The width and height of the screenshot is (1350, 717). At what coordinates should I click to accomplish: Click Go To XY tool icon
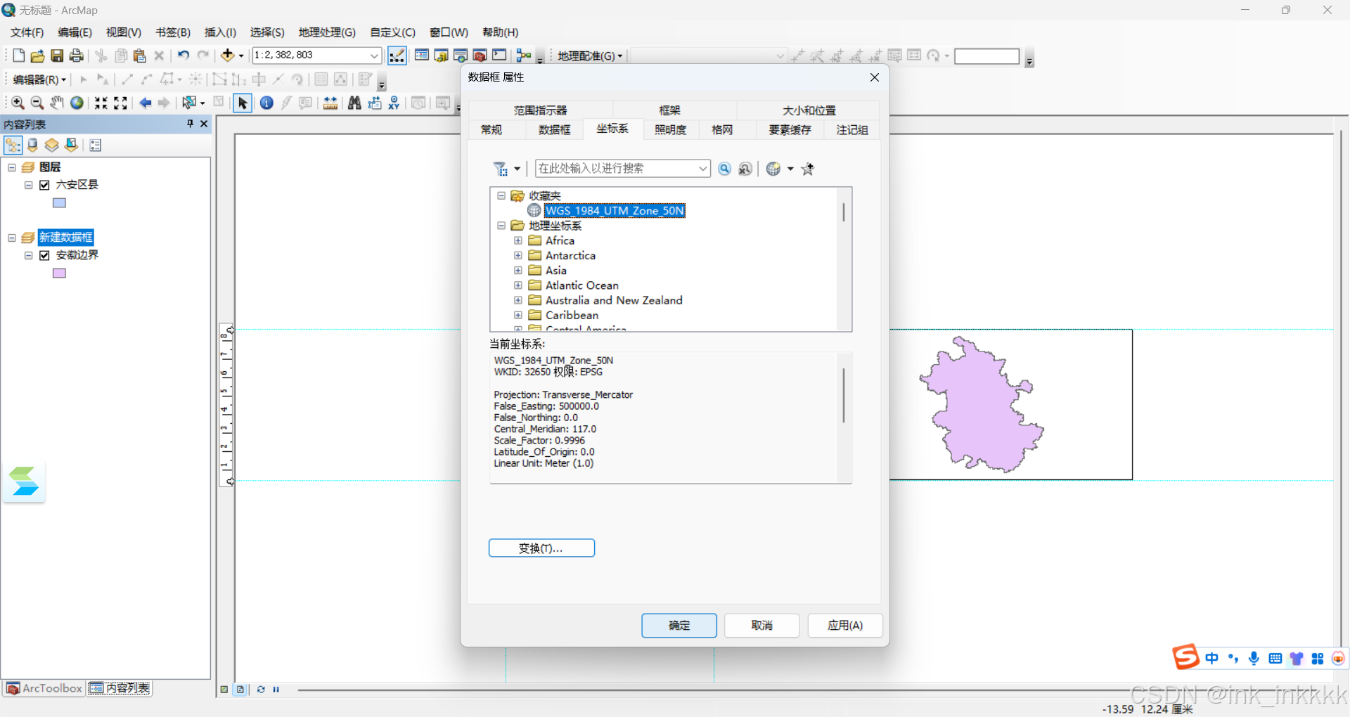pos(394,103)
